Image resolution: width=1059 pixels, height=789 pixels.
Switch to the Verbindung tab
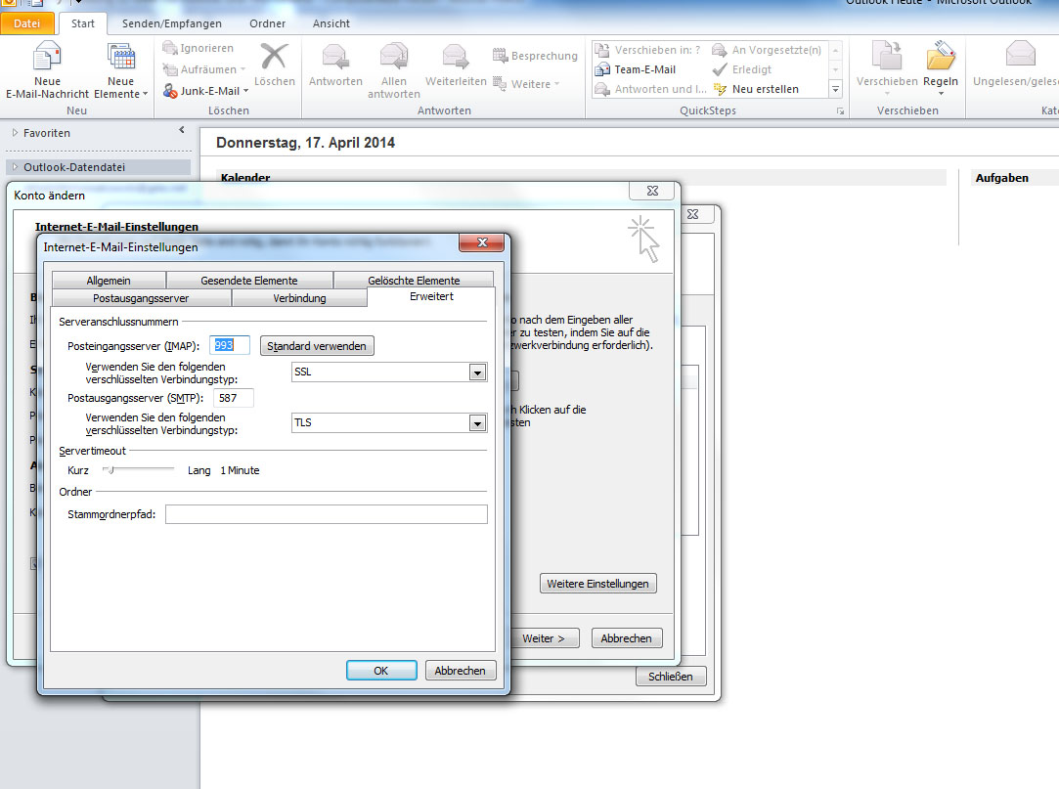coord(299,298)
